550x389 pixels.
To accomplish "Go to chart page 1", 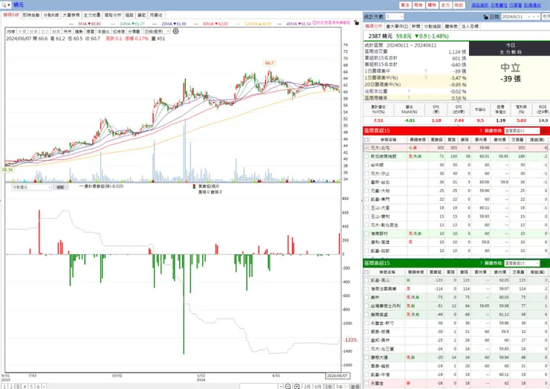I will click(4, 387).
